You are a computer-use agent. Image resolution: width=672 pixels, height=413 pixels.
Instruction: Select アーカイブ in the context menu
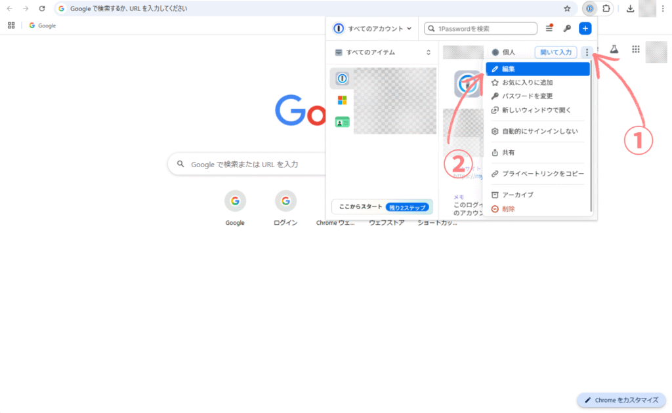click(x=538, y=195)
